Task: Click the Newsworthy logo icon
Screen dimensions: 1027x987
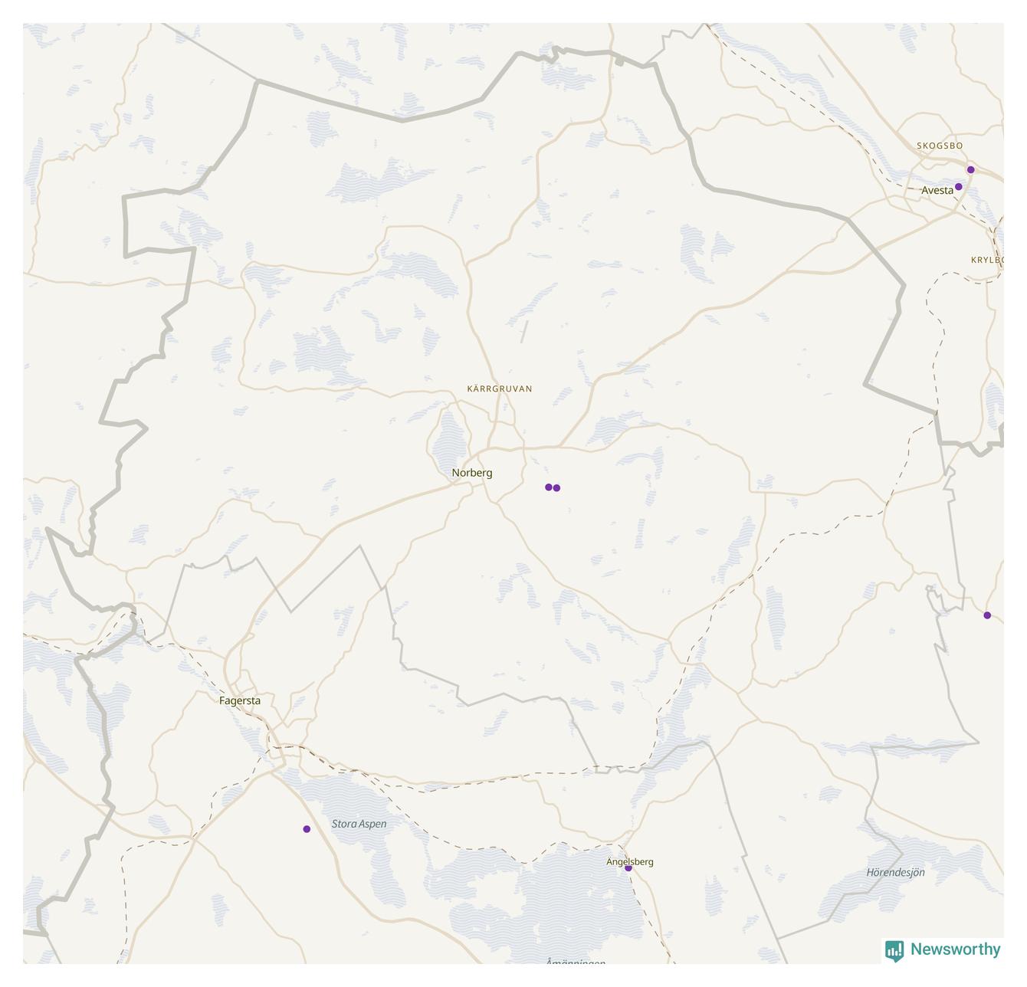Action: 894,951
